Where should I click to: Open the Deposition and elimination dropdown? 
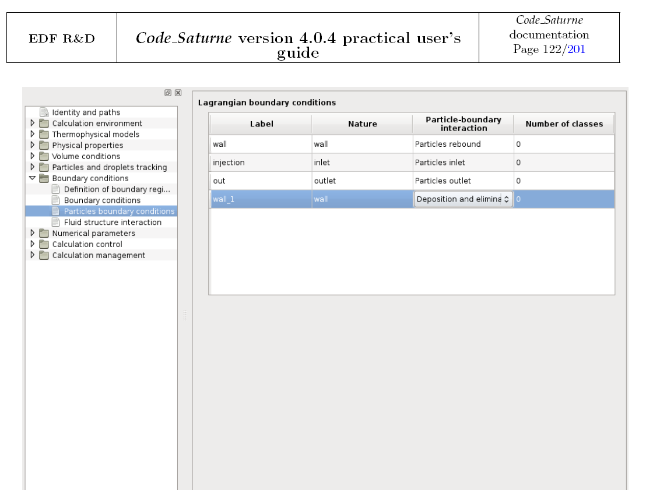click(463, 199)
